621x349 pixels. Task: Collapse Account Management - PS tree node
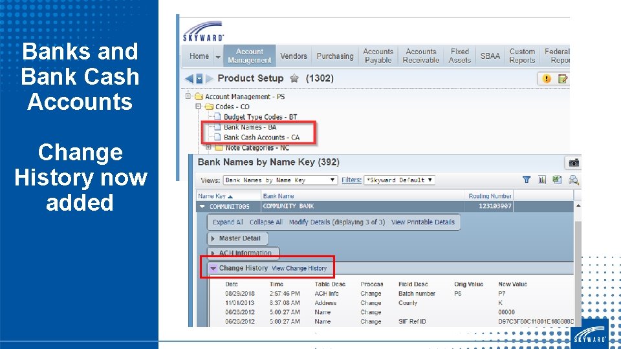pos(188,96)
